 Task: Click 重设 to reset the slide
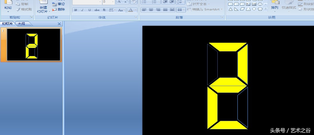point(59,4)
